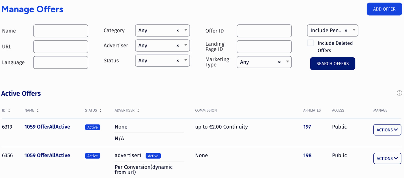Click the Add Offer button

(x=384, y=9)
